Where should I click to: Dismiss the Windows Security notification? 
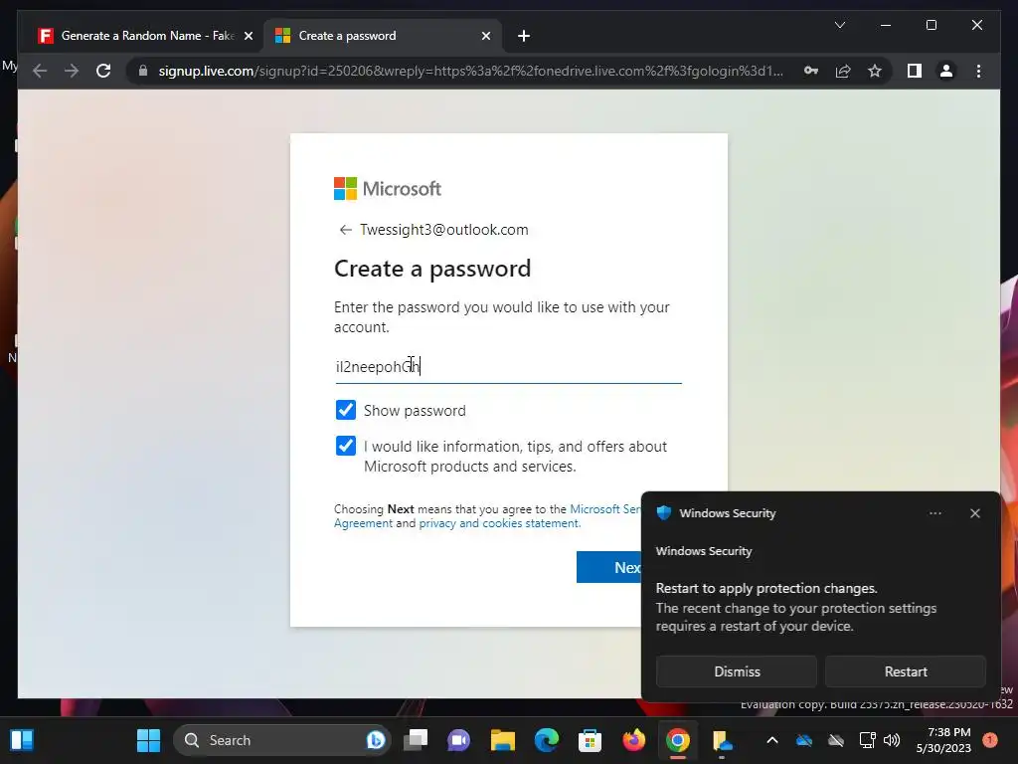(737, 671)
